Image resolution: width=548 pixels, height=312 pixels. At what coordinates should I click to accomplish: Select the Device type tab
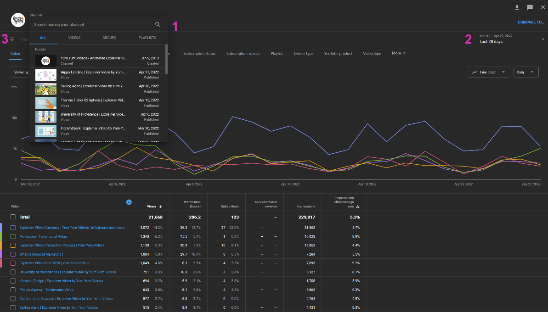pos(304,53)
